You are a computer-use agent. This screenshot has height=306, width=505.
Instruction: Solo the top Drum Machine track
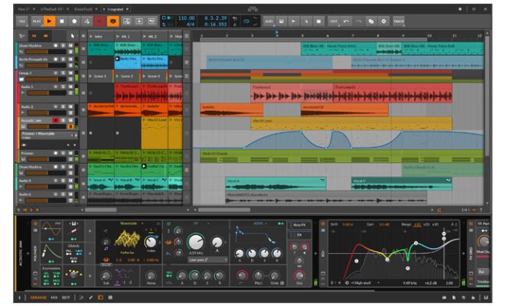[63, 46]
